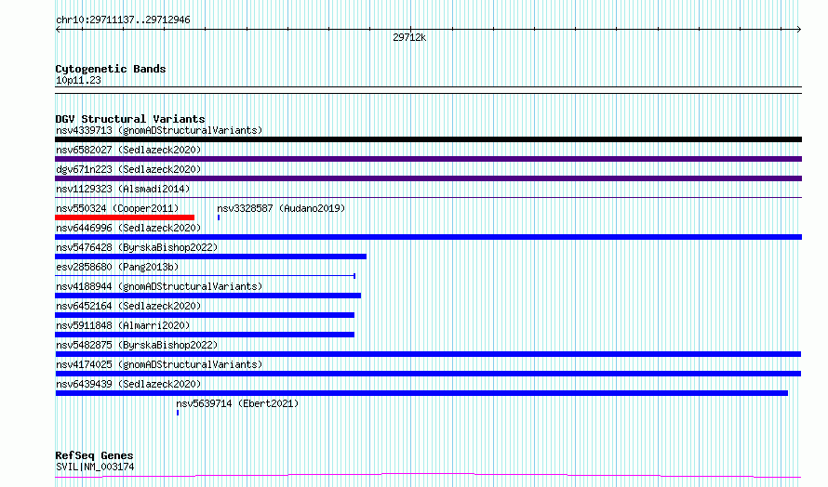This screenshot has height=487, width=828.
Task: Select variant label nsv5482875 (ByrskaBishop2022)
Action: pyautogui.click(x=137, y=345)
